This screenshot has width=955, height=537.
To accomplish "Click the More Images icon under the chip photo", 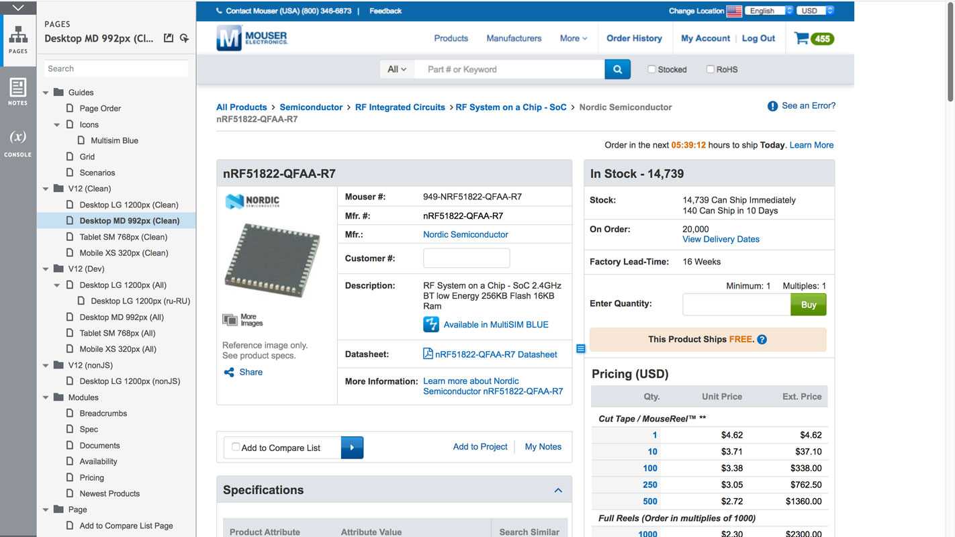I will (229, 319).
